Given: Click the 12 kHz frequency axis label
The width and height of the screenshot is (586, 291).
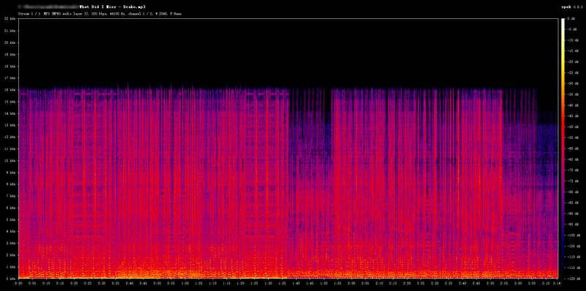Looking at the screenshot, I should [x=10, y=137].
